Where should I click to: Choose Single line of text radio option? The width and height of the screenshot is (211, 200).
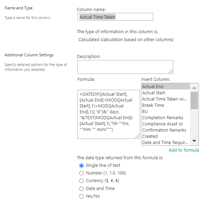81,165
